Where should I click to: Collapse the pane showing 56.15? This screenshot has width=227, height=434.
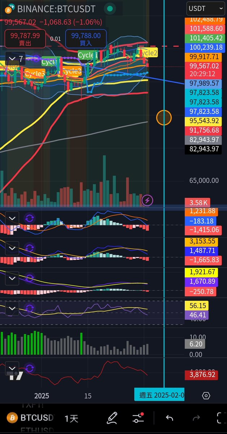click(12, 309)
